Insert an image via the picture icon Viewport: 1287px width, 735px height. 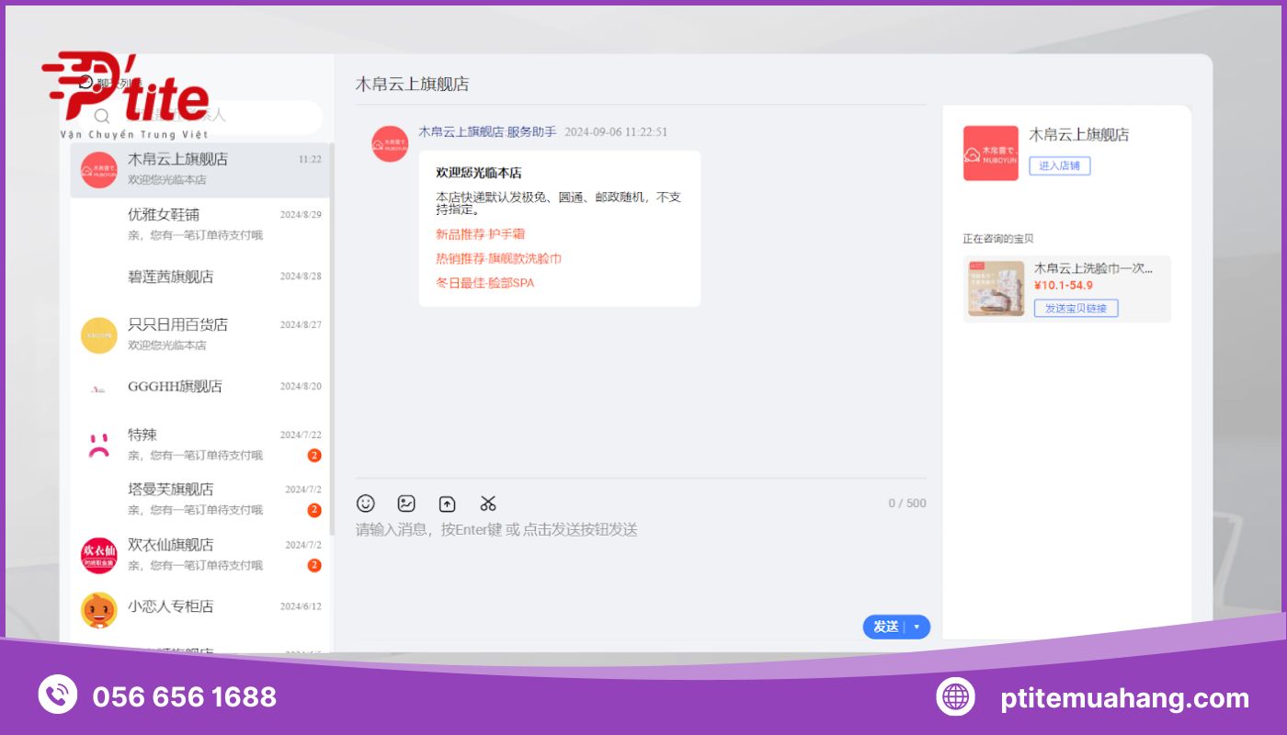click(406, 503)
